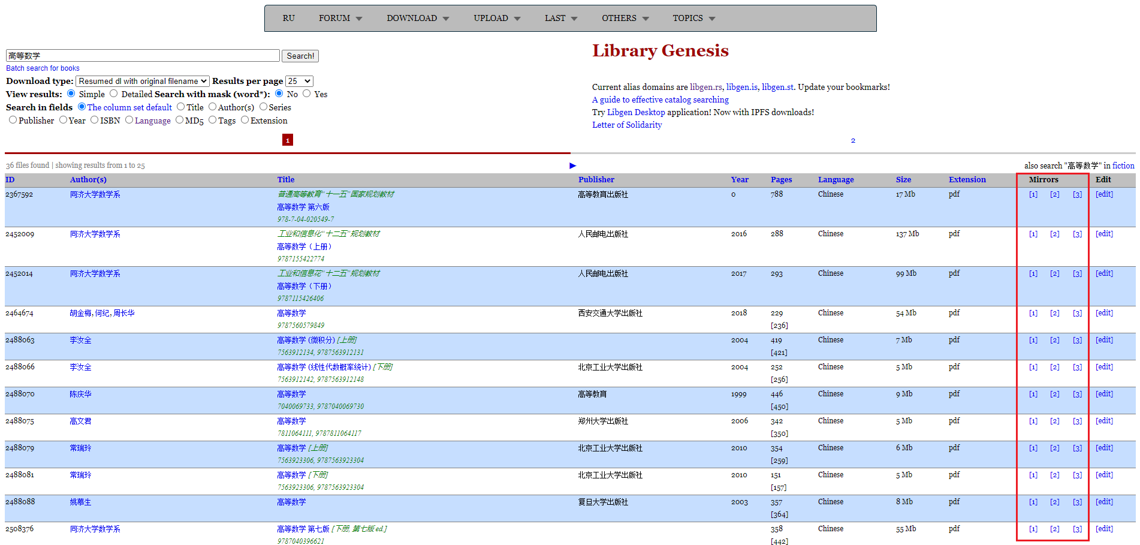Click the blue next-page arrow icon
The image size is (1140, 545).
tap(572, 165)
